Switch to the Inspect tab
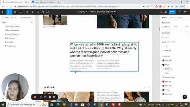The width and height of the screenshot is (190, 107). click(179, 17)
